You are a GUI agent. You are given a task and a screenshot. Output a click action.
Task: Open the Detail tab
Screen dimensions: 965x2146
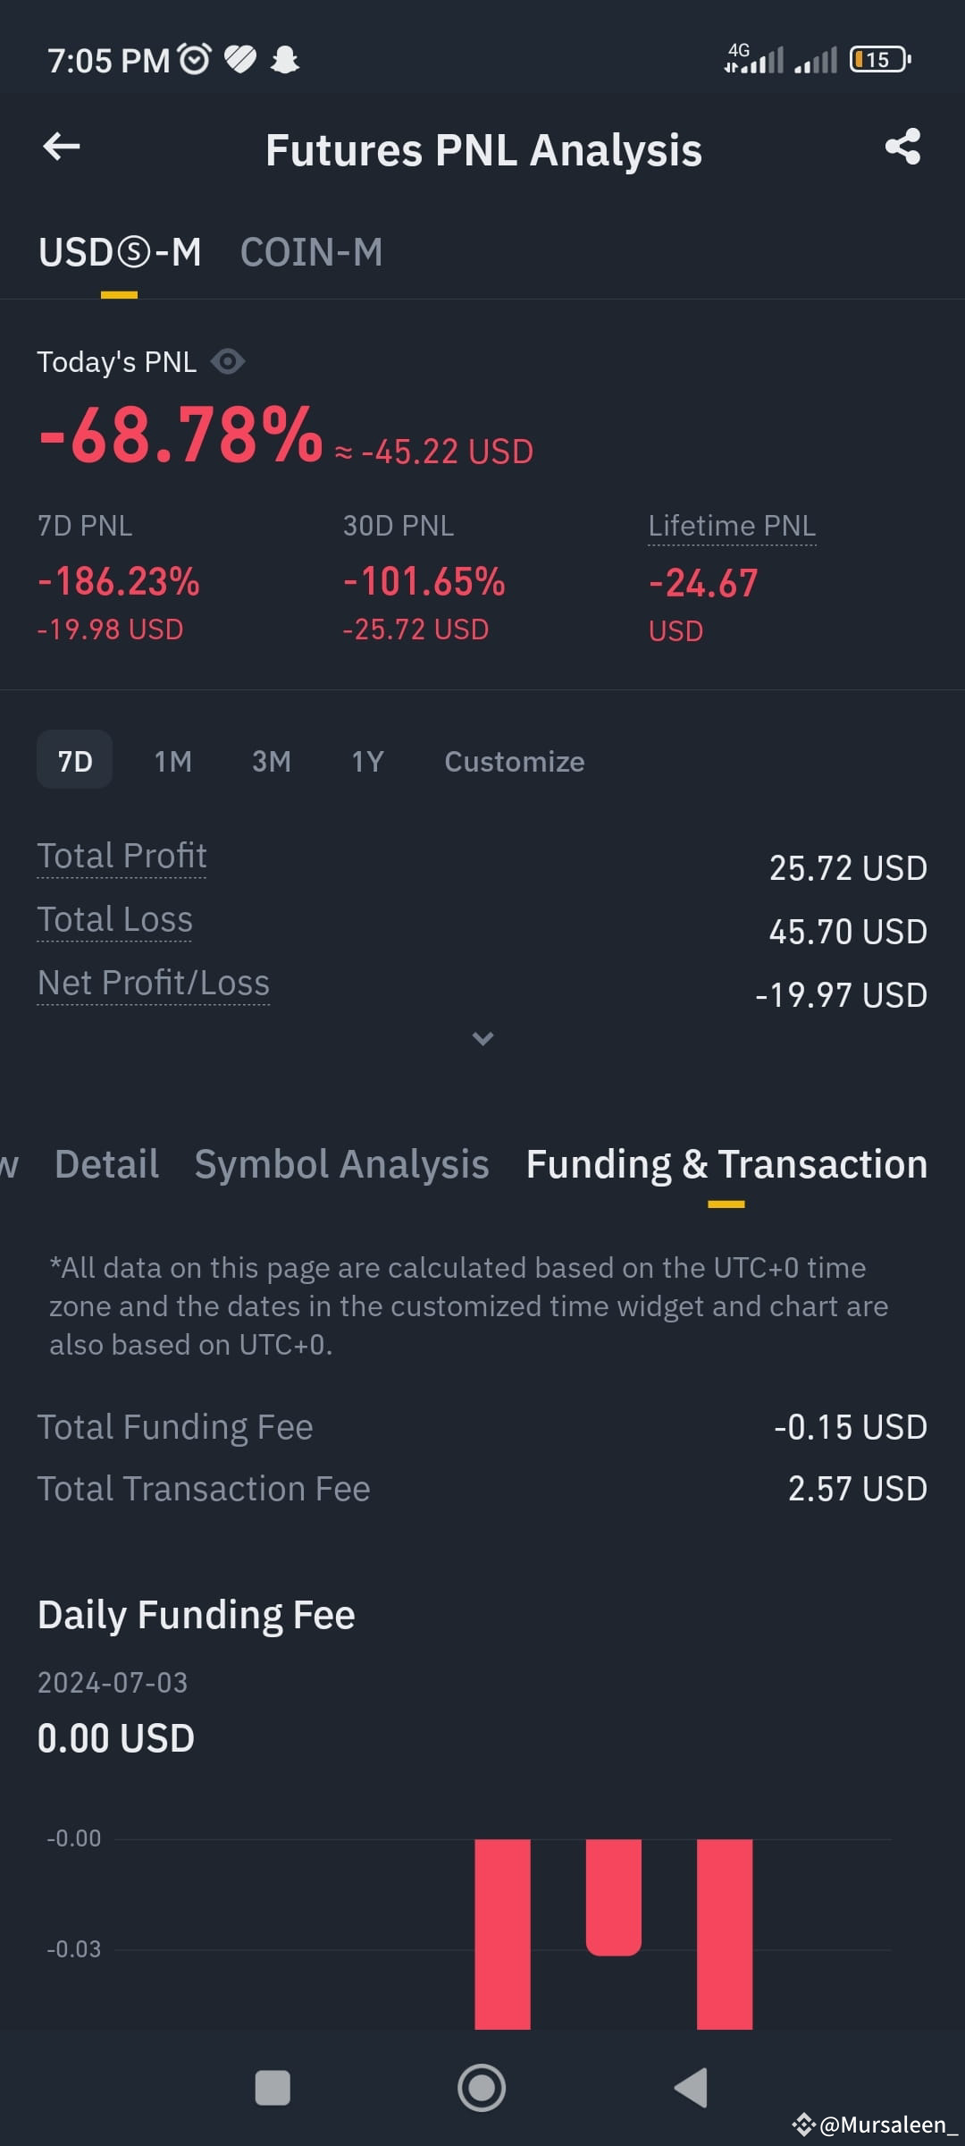point(106,1164)
